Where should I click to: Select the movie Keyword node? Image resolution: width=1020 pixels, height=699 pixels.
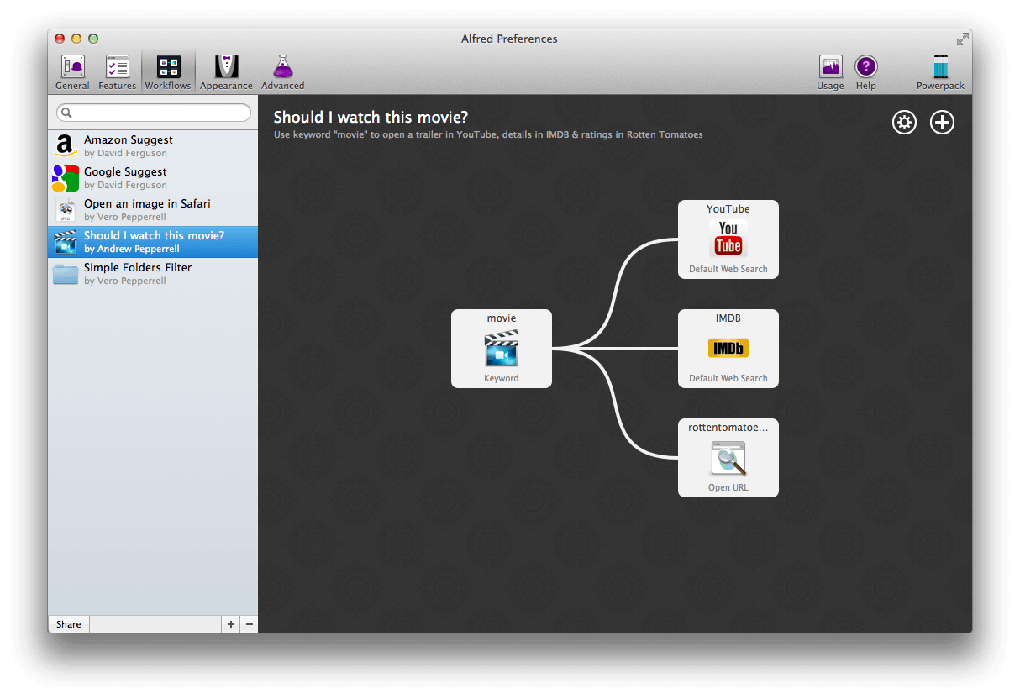[x=501, y=349]
